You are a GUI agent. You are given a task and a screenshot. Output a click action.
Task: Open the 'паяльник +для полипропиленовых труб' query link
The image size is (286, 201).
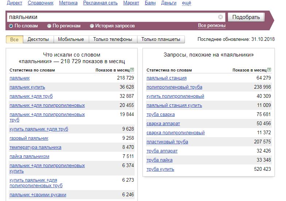point(47,117)
